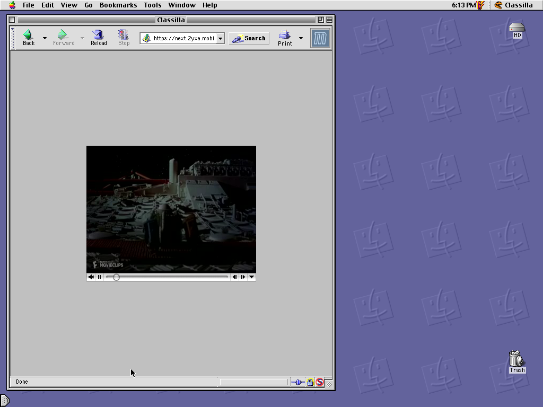Click the Classilla window close box
The height and width of the screenshot is (407, 543).
tap(12, 20)
